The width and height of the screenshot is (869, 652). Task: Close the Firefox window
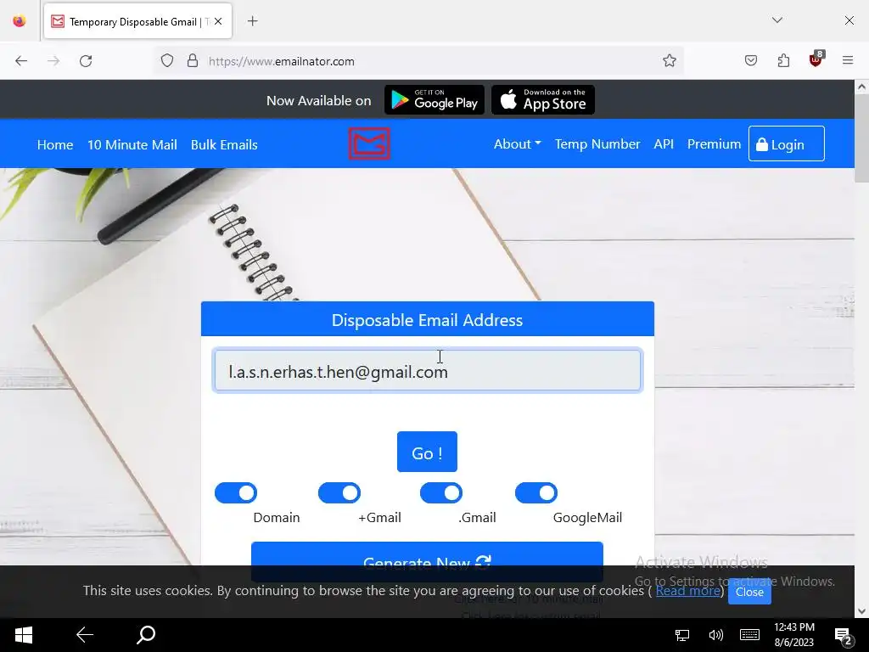pos(849,20)
